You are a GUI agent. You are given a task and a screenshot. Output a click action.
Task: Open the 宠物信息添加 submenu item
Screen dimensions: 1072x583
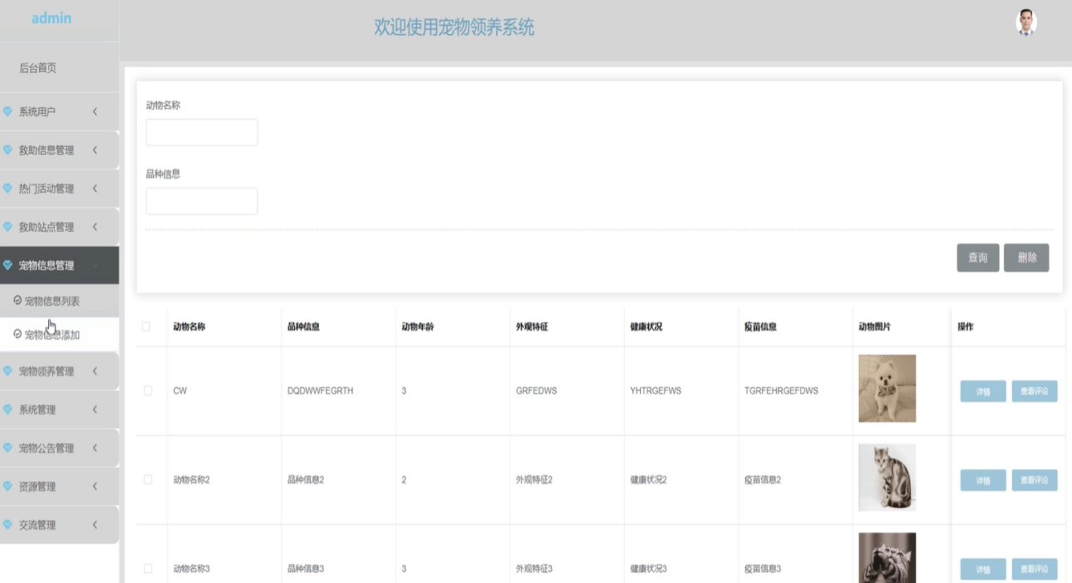(x=59, y=335)
